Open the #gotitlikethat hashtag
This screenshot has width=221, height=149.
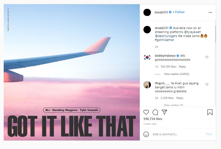pos(164,40)
